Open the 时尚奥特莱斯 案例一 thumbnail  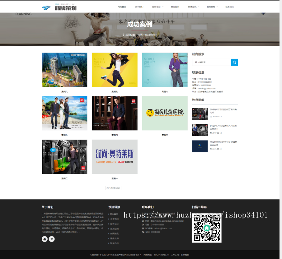pos(114,156)
